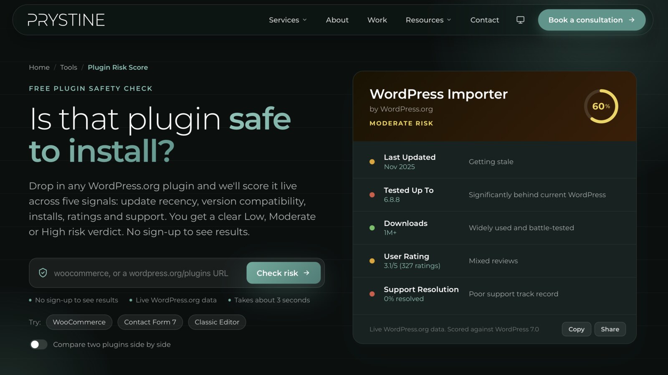Click the 'by WordPress.org' author text

click(401, 109)
